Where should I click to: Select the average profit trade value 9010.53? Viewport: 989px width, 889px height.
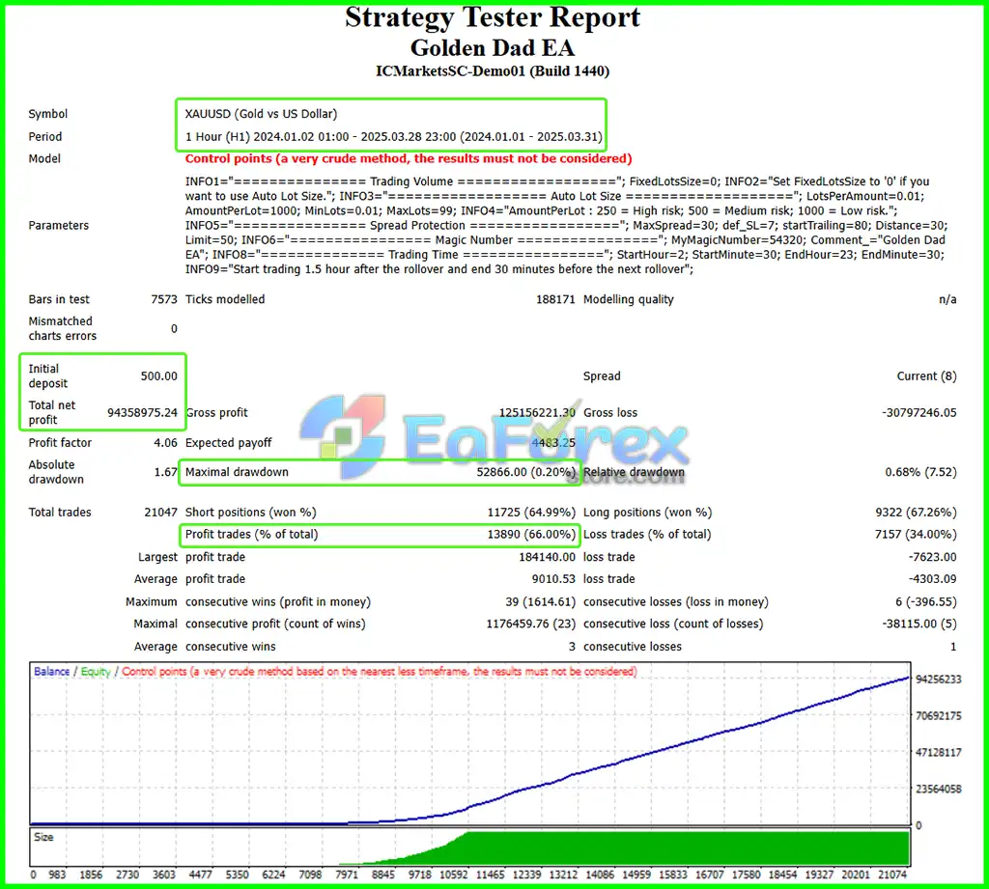coord(553,579)
